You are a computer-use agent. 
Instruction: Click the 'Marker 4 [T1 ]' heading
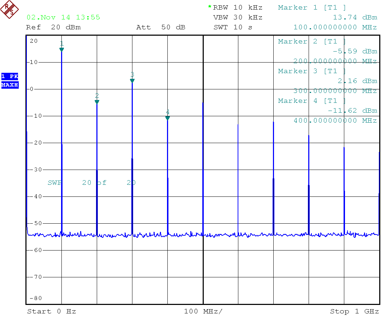[x=312, y=101]
